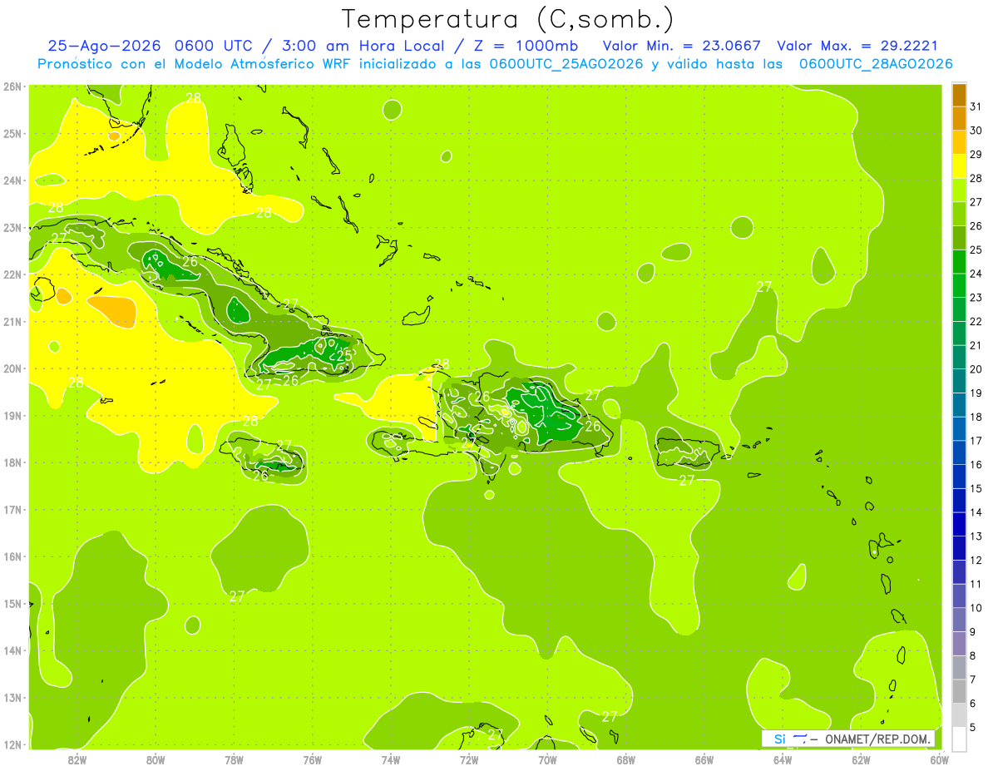The image size is (998, 771).
Task: Click initialization time '0600UTC_25AGO2026'
Action: coord(566,64)
